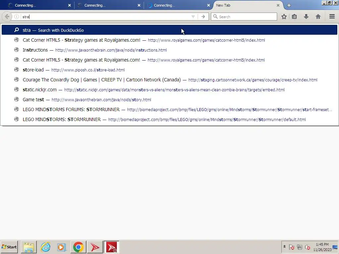Restore down the browser window
This screenshot has width=339, height=254.
pyautogui.click(x=329, y=3)
